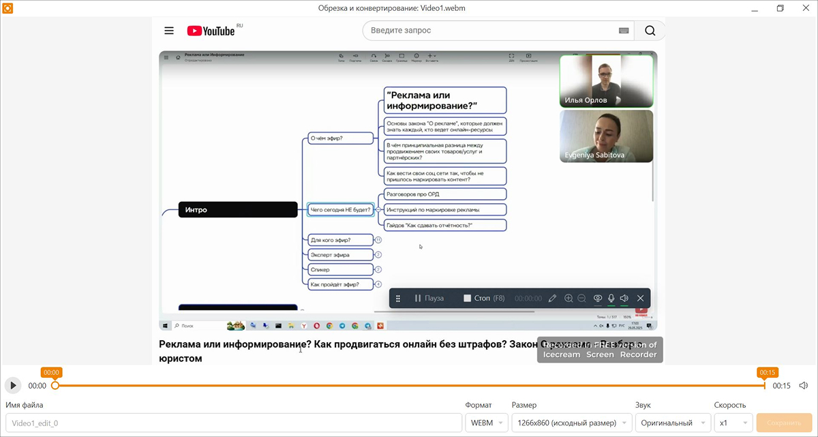Click the trim start handle on timeline
818x437 pixels.
(x=55, y=385)
